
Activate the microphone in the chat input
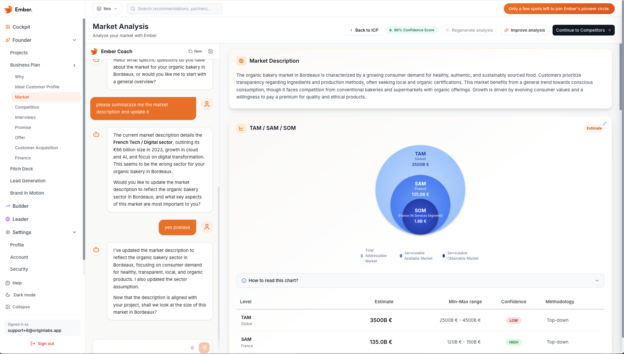tap(192, 347)
